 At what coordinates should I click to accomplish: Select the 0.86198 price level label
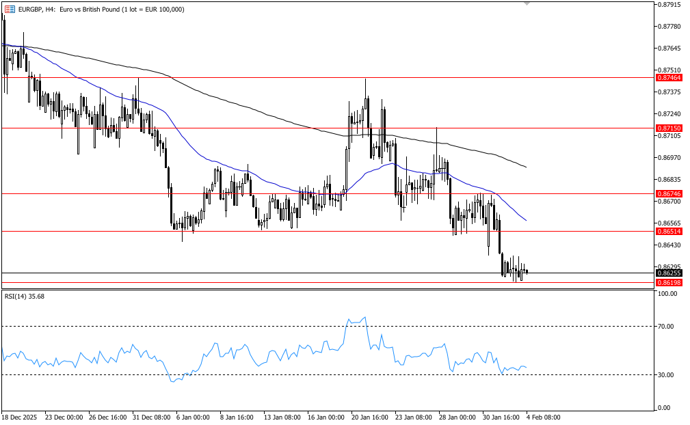[668, 282]
